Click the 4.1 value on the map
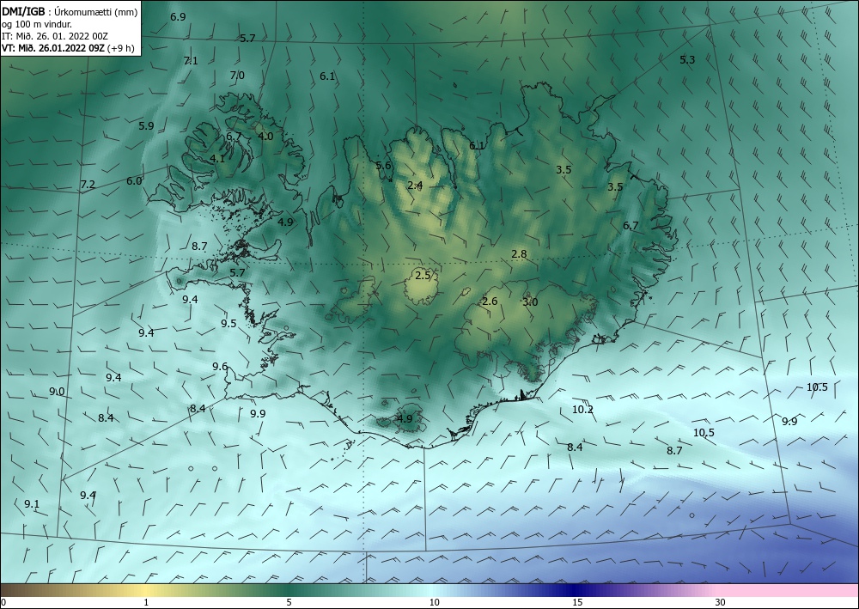This screenshot has height=609, width=859. 217,159
